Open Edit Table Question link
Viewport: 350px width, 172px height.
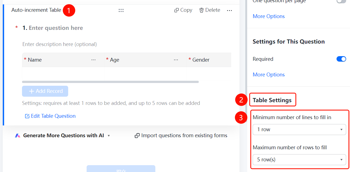(50, 116)
